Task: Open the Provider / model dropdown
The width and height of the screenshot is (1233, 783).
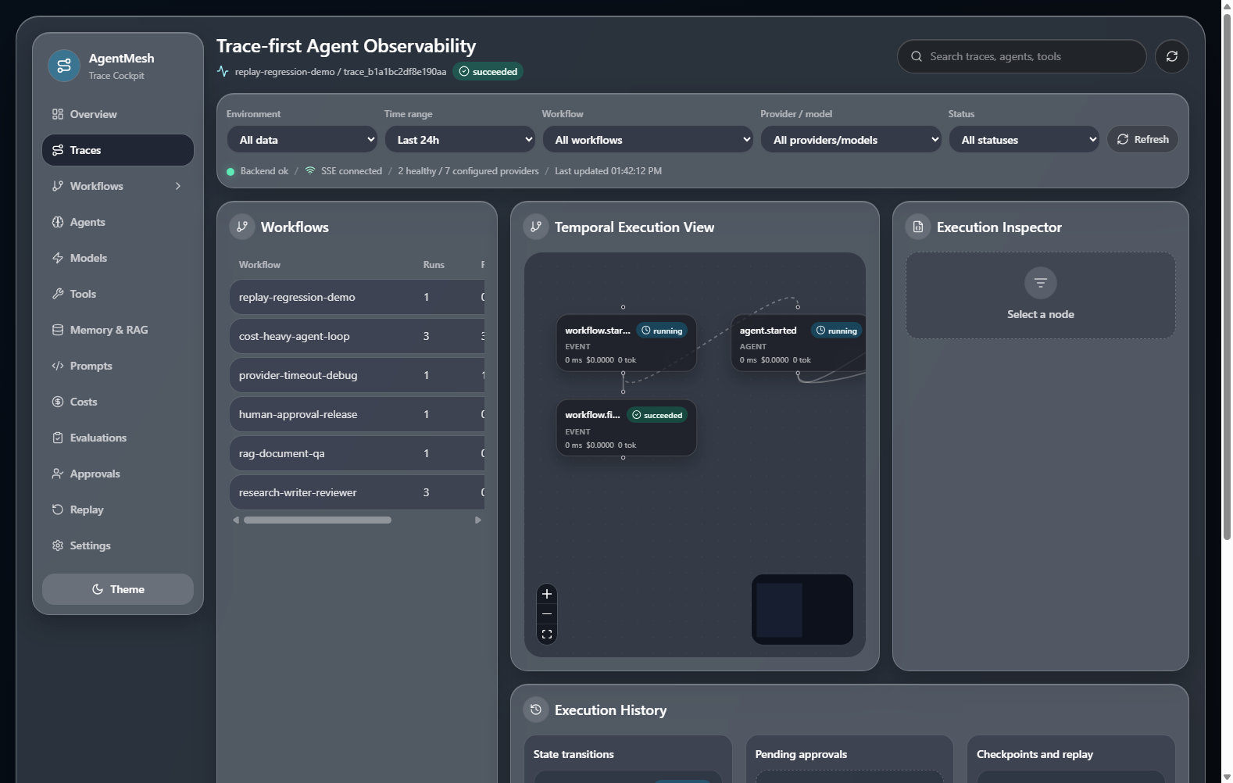Action: pos(851,140)
